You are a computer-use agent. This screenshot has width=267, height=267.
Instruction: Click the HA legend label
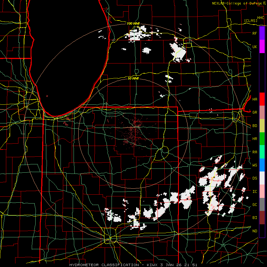pyautogui.click(x=255, y=99)
